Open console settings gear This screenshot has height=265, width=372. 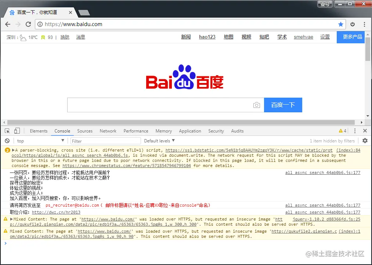(x=365, y=141)
